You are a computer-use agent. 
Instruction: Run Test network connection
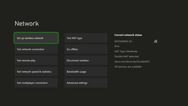pyautogui.click(x=36, y=49)
